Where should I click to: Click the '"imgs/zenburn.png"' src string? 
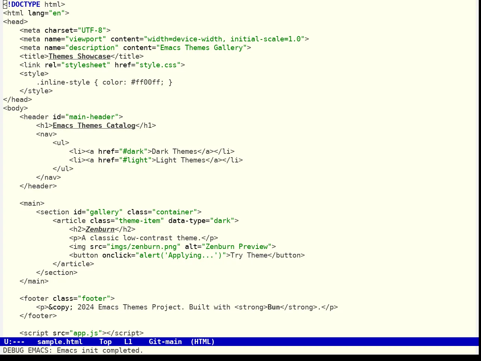tap(144, 247)
